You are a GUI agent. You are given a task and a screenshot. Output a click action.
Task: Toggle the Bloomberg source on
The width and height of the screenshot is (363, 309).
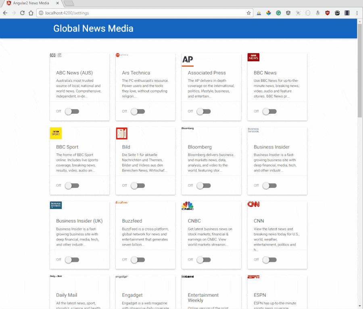tap(204, 186)
